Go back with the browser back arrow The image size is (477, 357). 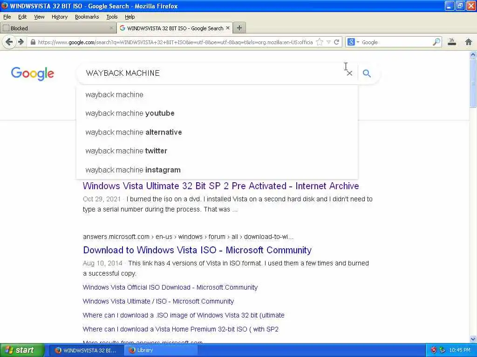[9, 42]
